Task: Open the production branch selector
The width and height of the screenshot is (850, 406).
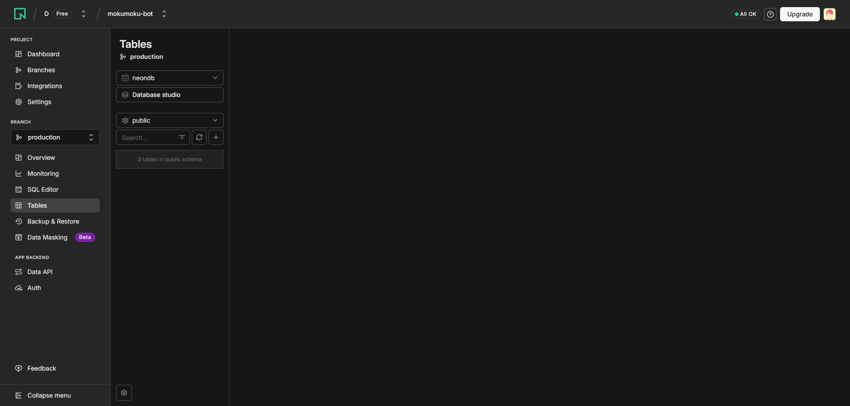Action: [55, 137]
